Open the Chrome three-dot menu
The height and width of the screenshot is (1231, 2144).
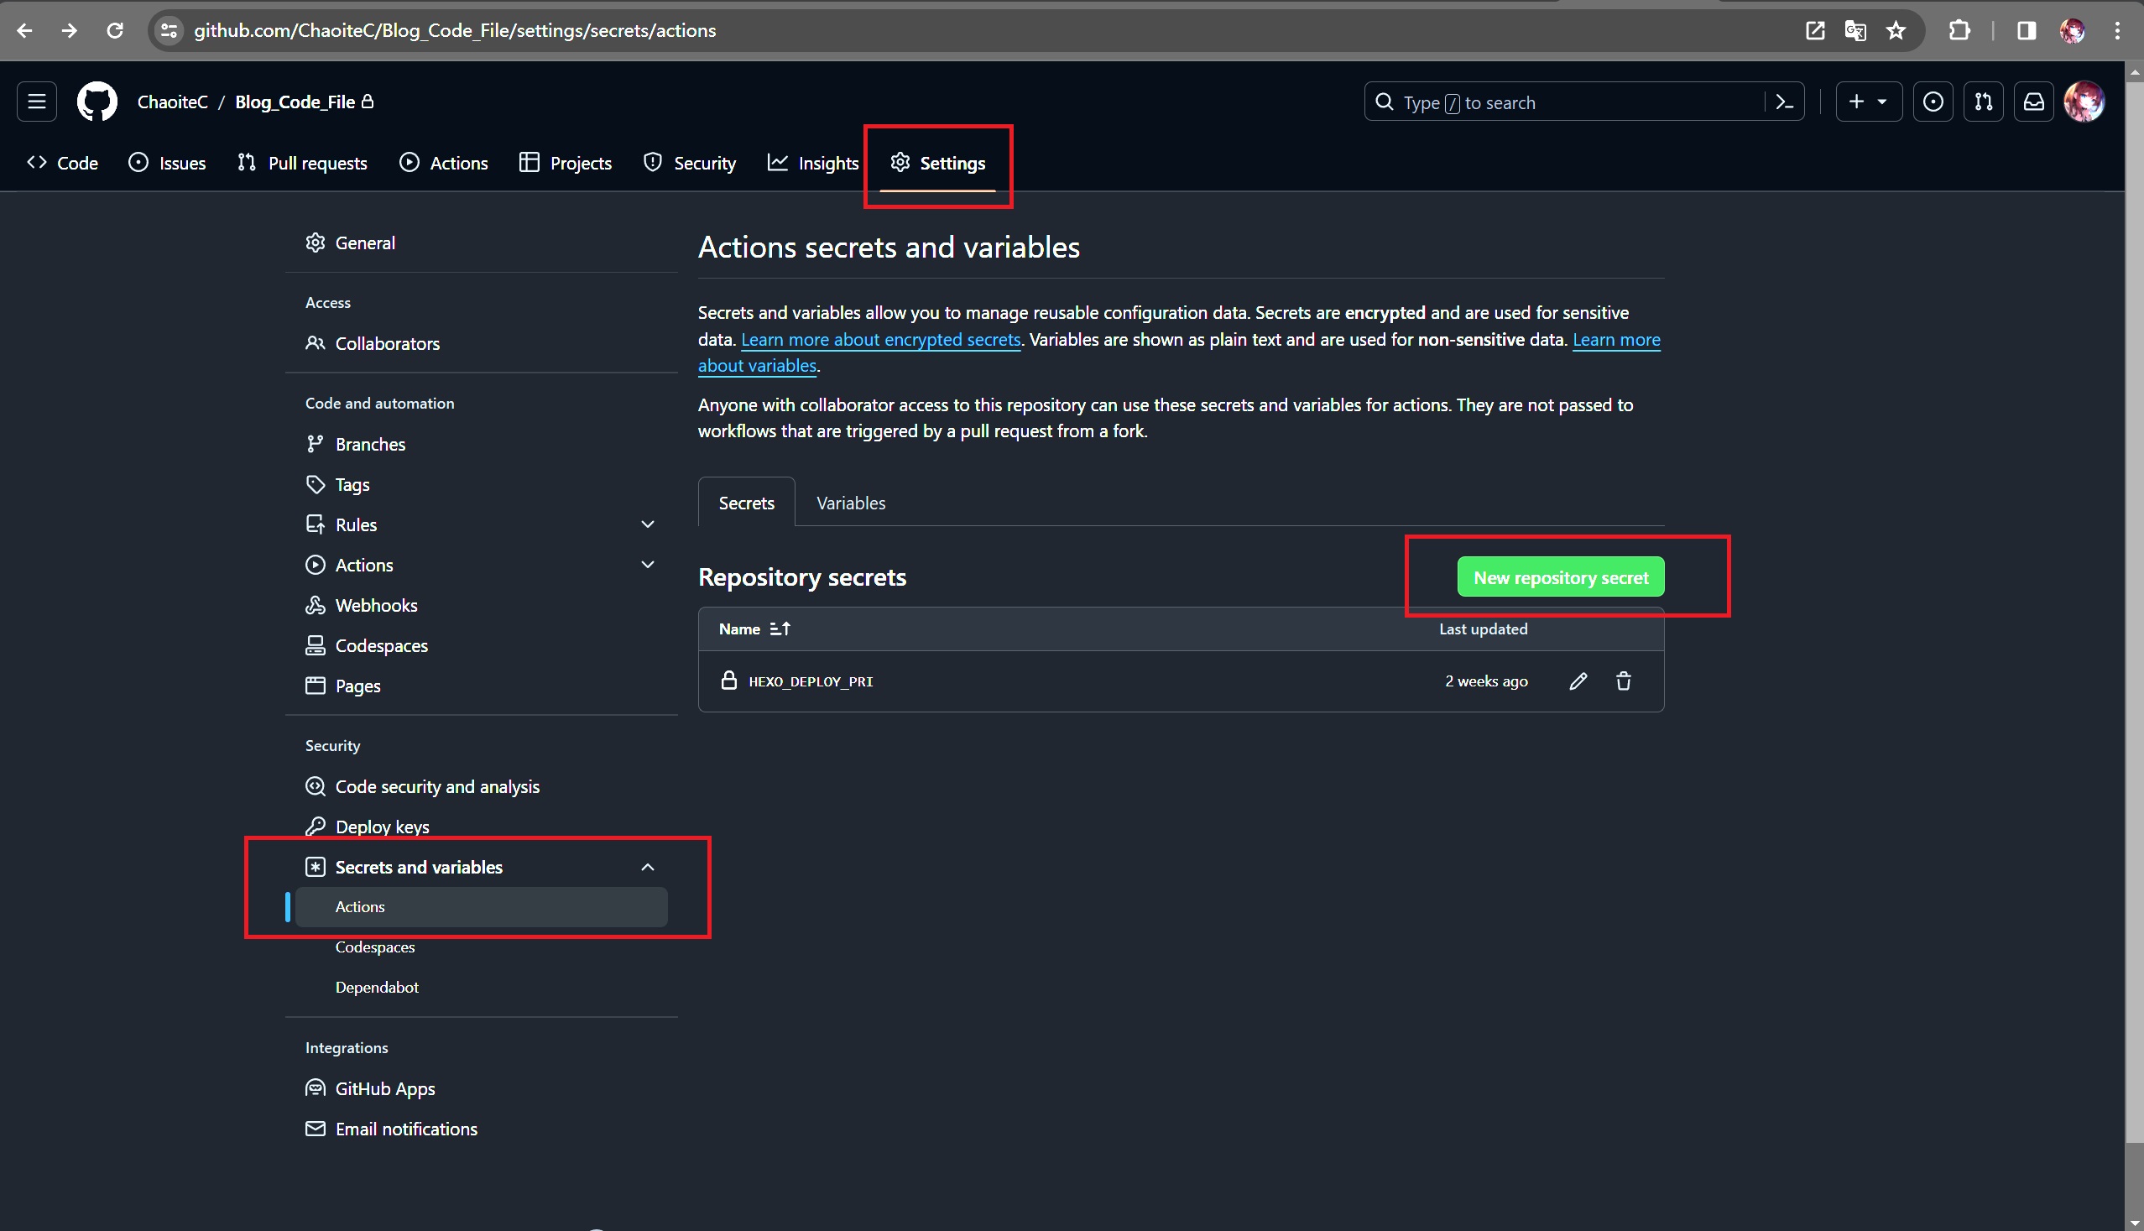2117,30
